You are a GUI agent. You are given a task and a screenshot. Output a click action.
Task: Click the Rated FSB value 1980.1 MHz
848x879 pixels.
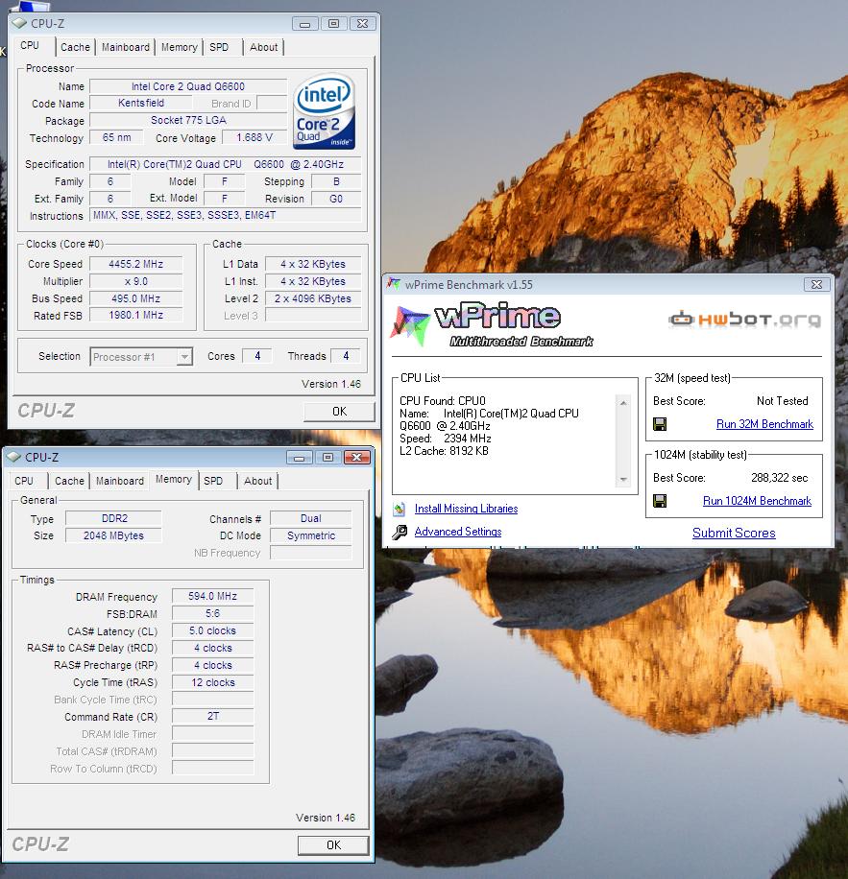pyautogui.click(x=135, y=316)
